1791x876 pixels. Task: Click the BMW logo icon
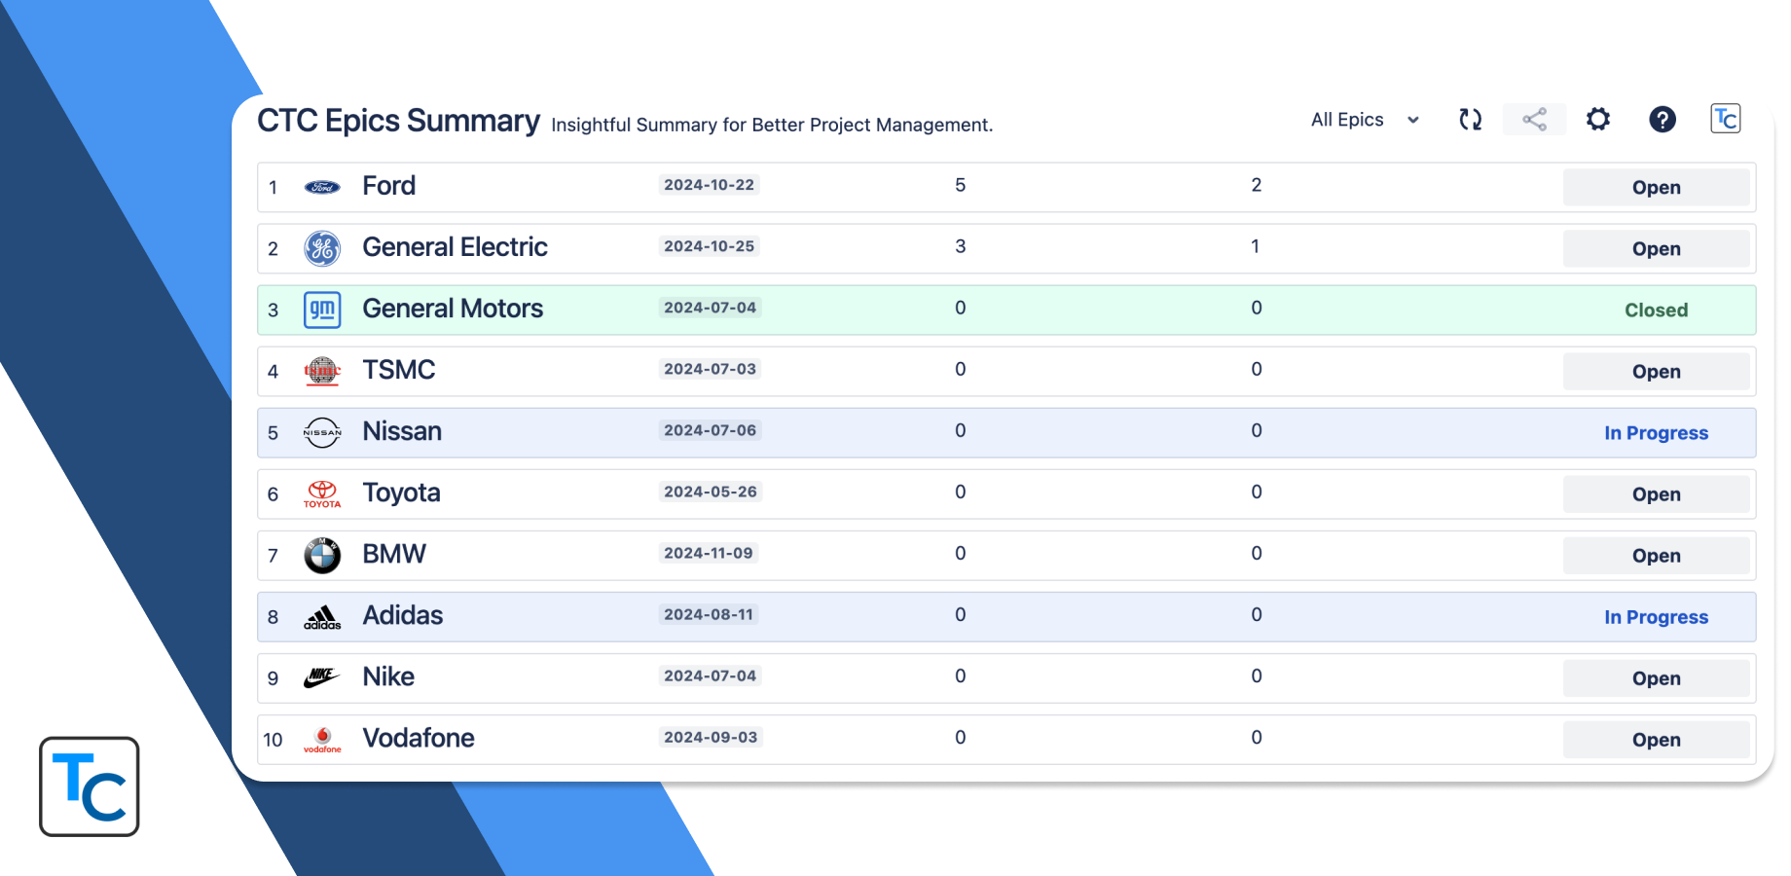(322, 555)
